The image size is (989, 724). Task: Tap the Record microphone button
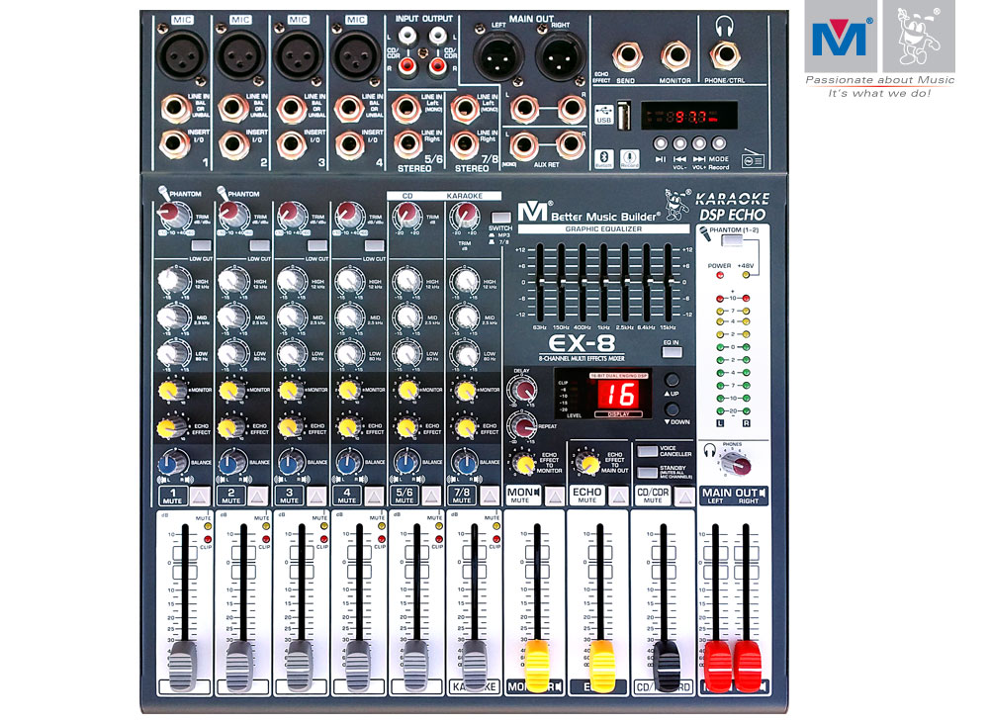point(629,158)
